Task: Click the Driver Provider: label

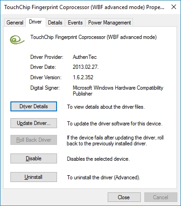Action: click(47, 57)
